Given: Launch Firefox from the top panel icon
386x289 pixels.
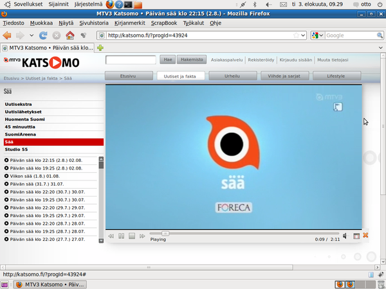Looking at the screenshot, I should (x=110, y=4).
